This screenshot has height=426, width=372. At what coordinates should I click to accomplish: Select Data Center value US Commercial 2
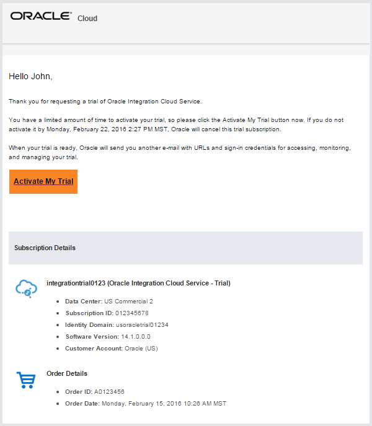129,302
